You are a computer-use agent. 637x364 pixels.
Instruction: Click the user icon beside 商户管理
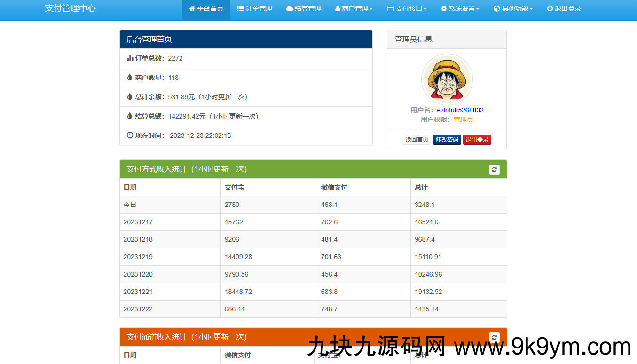click(338, 8)
